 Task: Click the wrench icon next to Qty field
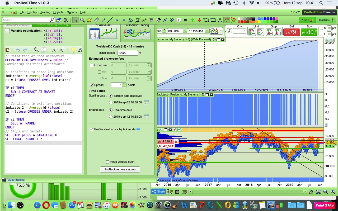tap(229, 31)
